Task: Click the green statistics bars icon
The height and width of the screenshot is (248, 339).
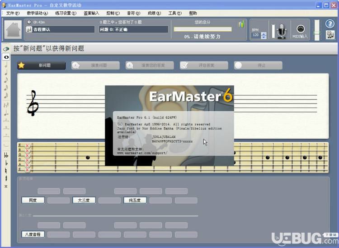Action: [x=241, y=24]
